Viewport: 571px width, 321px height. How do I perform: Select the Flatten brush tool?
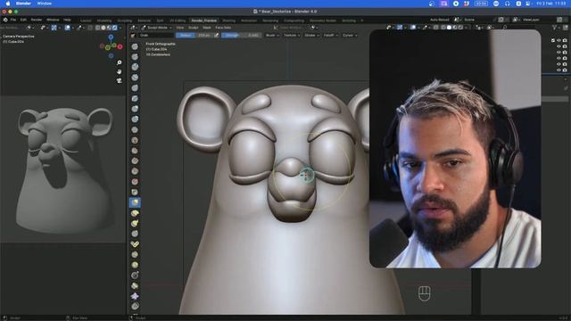[135, 151]
